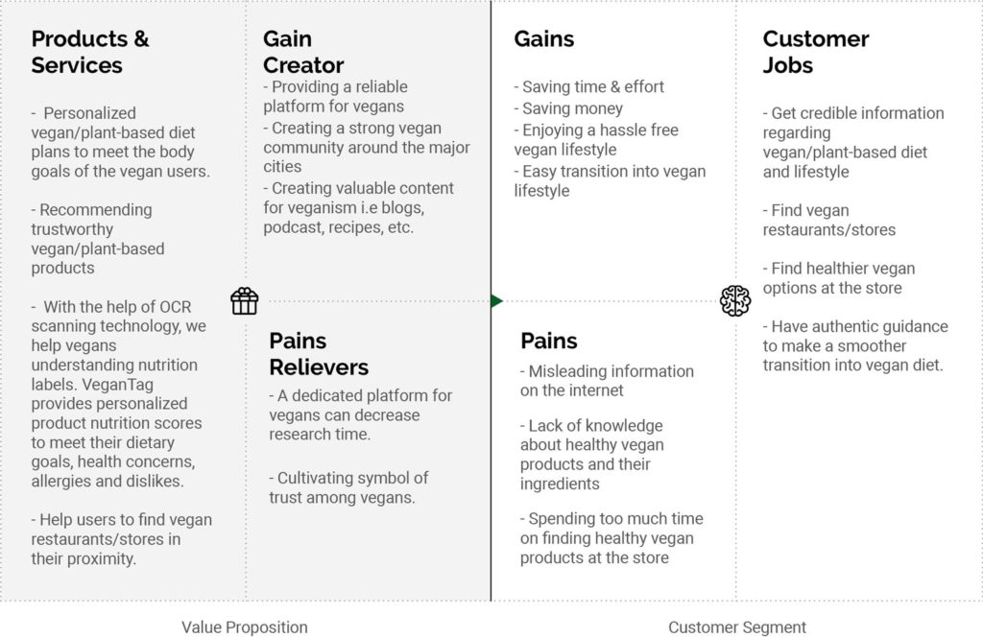
Task: Click the Gains heading
Action: click(x=543, y=39)
